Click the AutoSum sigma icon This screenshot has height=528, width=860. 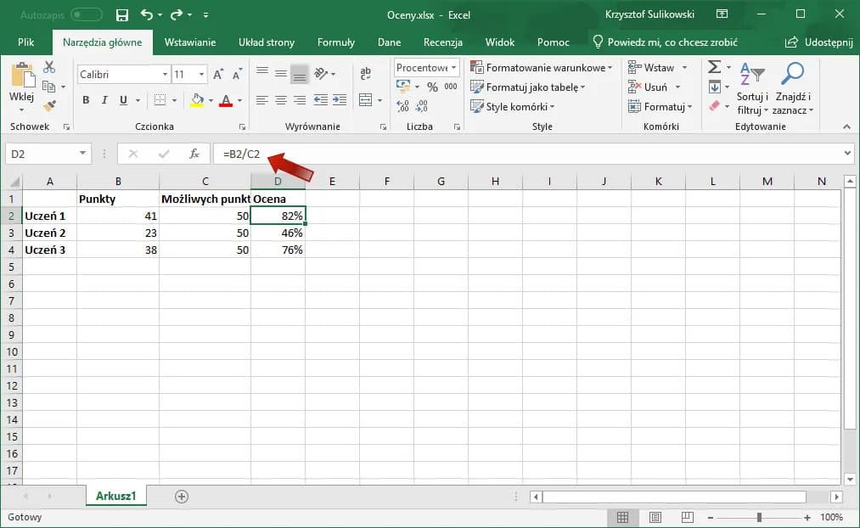coord(714,68)
